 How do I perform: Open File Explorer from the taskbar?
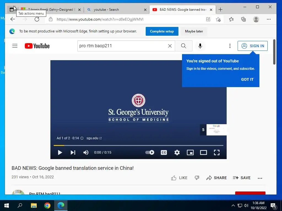pos(34,206)
